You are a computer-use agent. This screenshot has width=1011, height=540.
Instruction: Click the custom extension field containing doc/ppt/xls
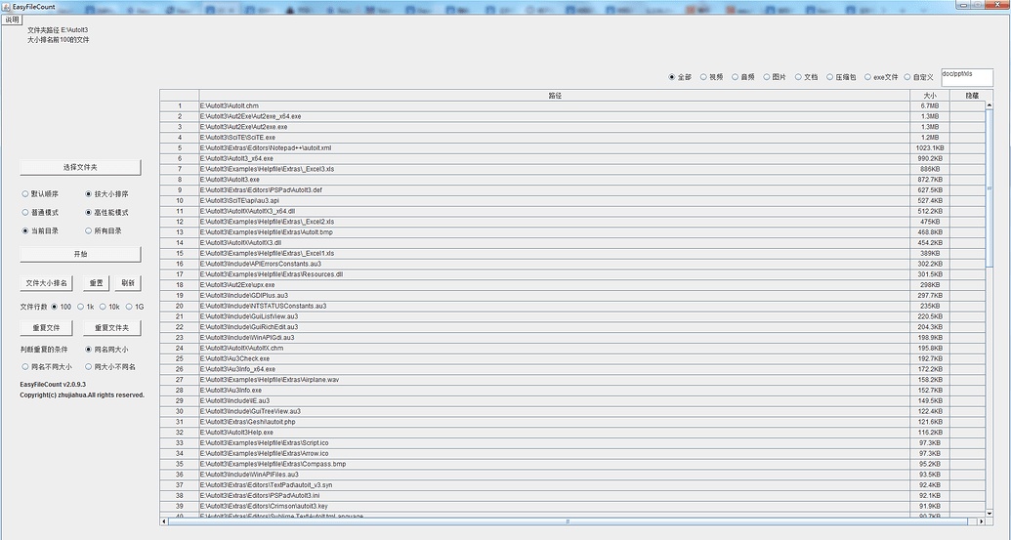point(967,77)
